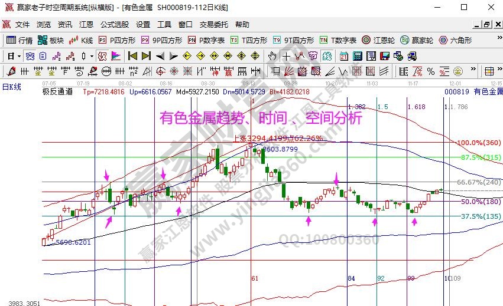This screenshot has height=306, width=503.
Task: Open the 公式选股 menu
Action: 115,25
